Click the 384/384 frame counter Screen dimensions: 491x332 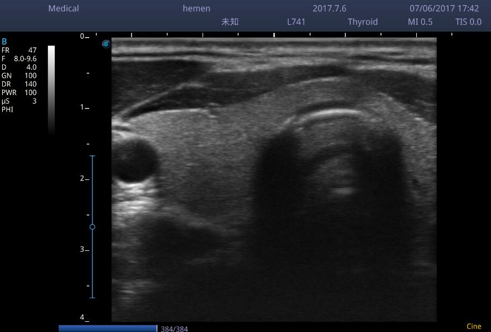point(174,329)
